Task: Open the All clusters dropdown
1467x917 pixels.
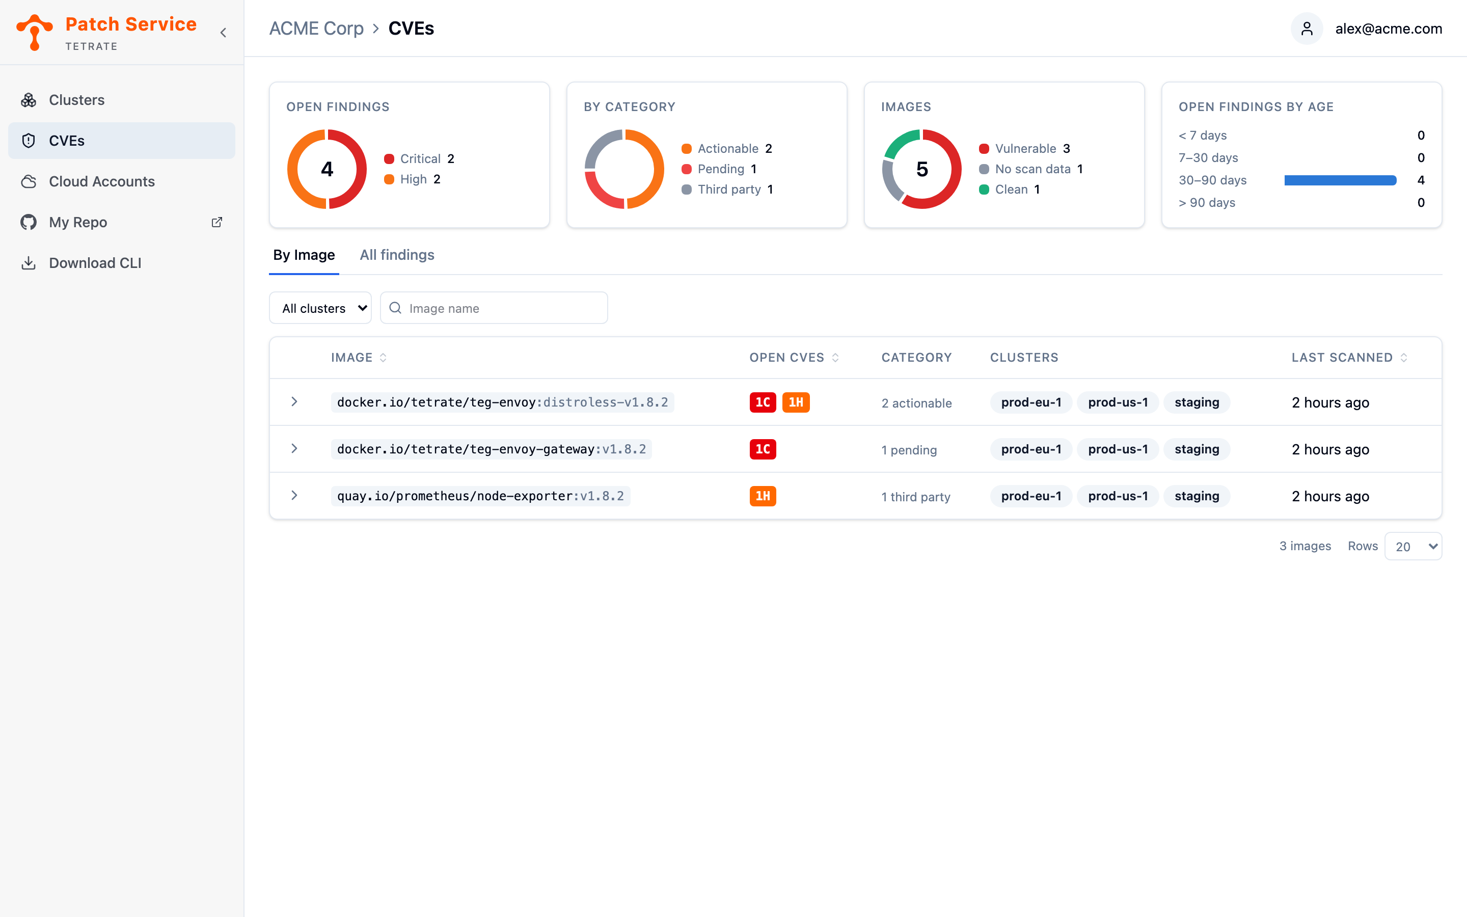Action: coord(320,308)
